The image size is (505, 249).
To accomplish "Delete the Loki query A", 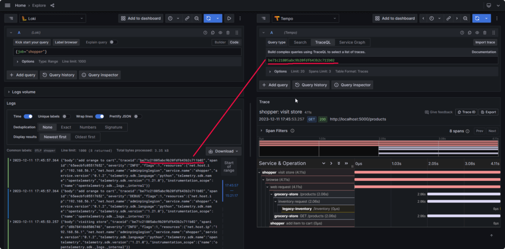I will pyautogui.click(x=228, y=33).
